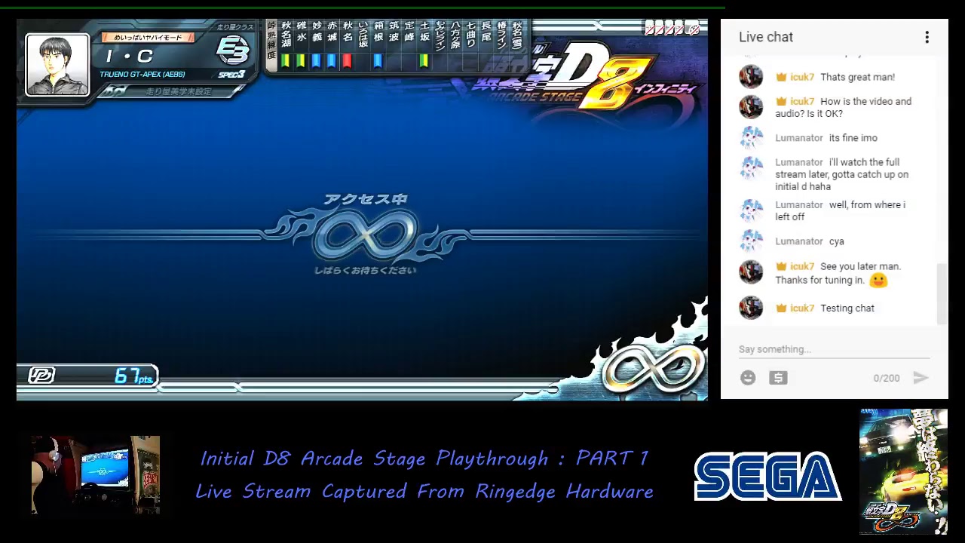Click the "67pts" points value

[134, 376]
